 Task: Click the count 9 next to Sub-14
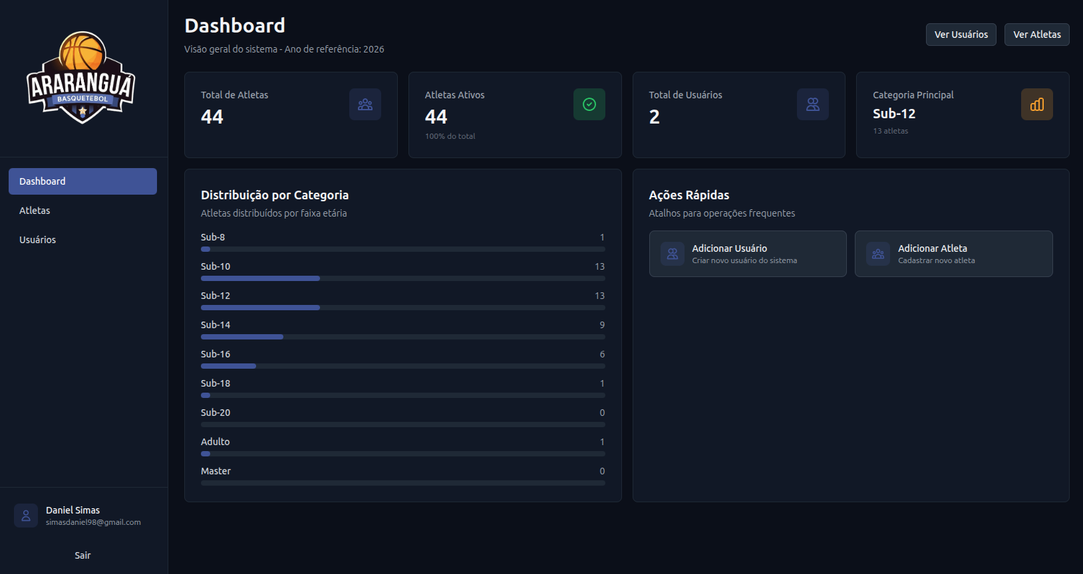tap(602, 325)
